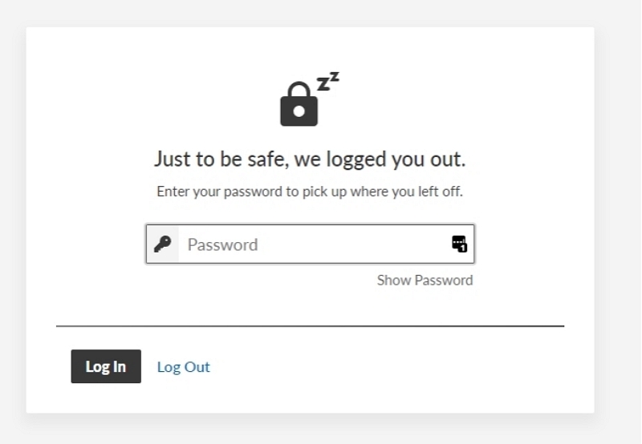Image resolution: width=642 pixels, height=444 pixels.
Task: Click the zz sleep symbol above lock
Action: tap(328, 81)
